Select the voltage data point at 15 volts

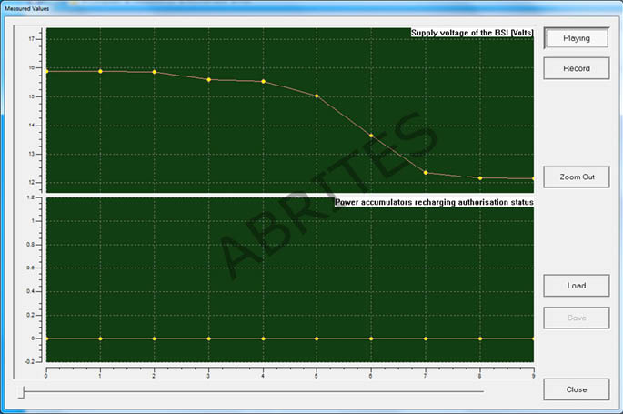[x=317, y=96]
